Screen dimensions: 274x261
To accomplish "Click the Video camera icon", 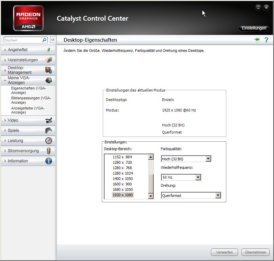I will pos(49,120).
